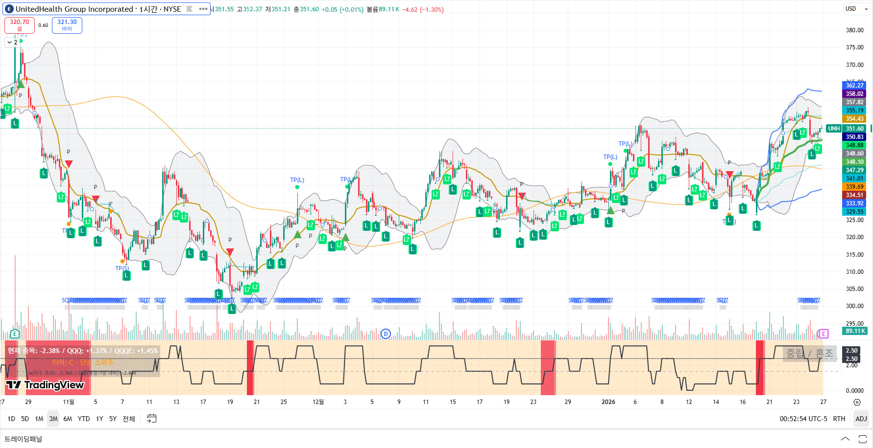Click the red 320.70 sell button
The image size is (873, 448).
click(x=20, y=25)
